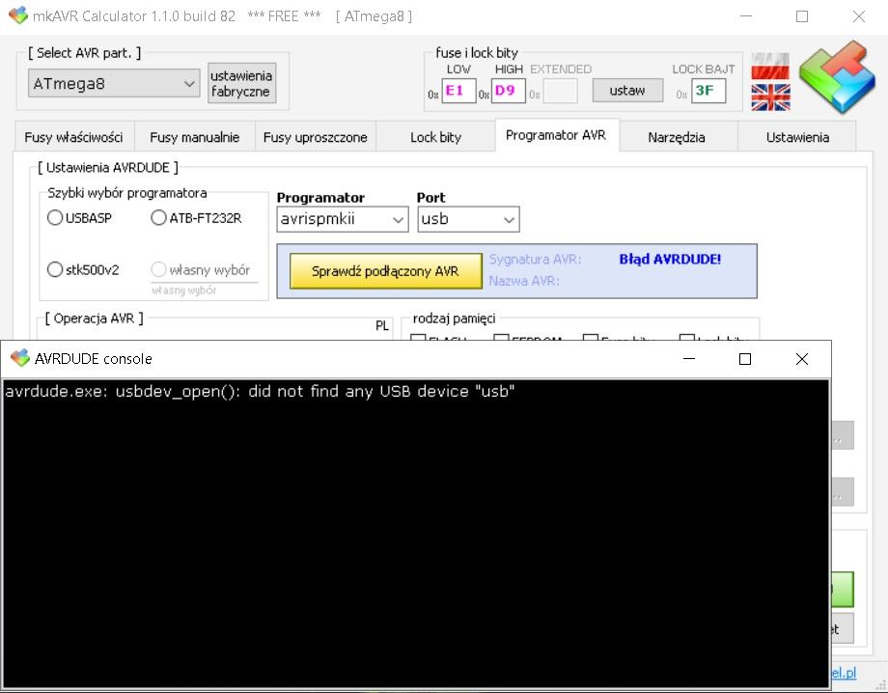Open the Port usb dropdown
Viewport: 888px width, 693px height.
pos(468,219)
